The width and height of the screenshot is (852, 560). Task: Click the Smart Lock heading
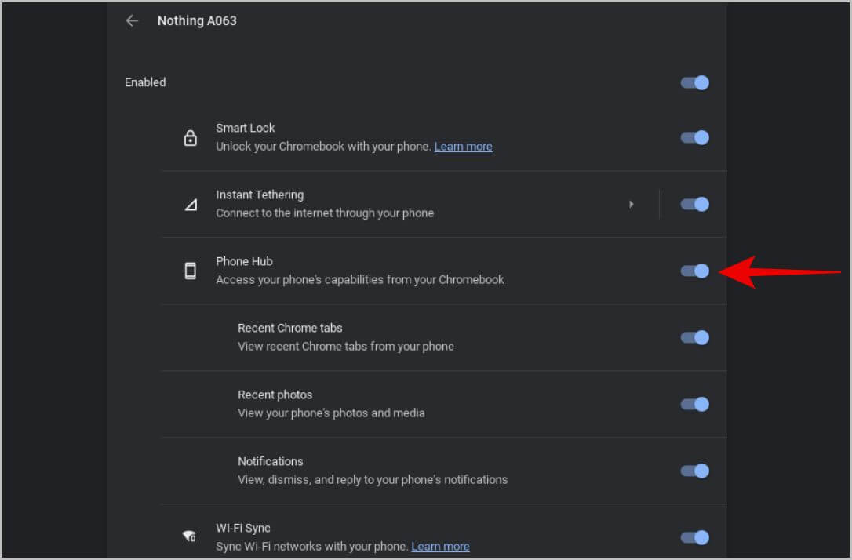245,128
